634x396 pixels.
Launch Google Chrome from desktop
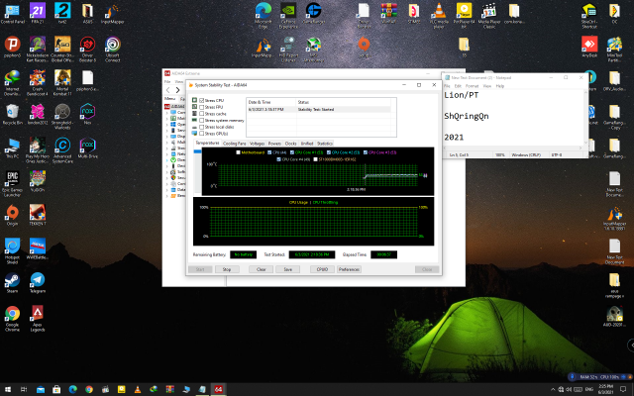(x=13, y=315)
